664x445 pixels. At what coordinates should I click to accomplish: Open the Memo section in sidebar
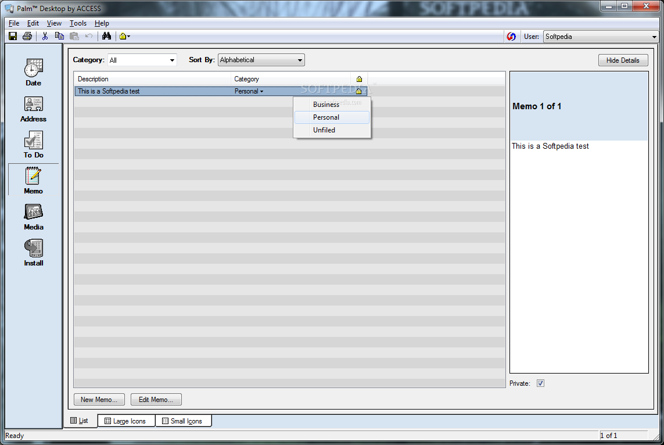coord(34,181)
